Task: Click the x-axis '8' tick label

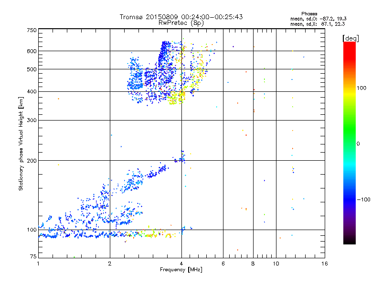Action: [253, 264]
